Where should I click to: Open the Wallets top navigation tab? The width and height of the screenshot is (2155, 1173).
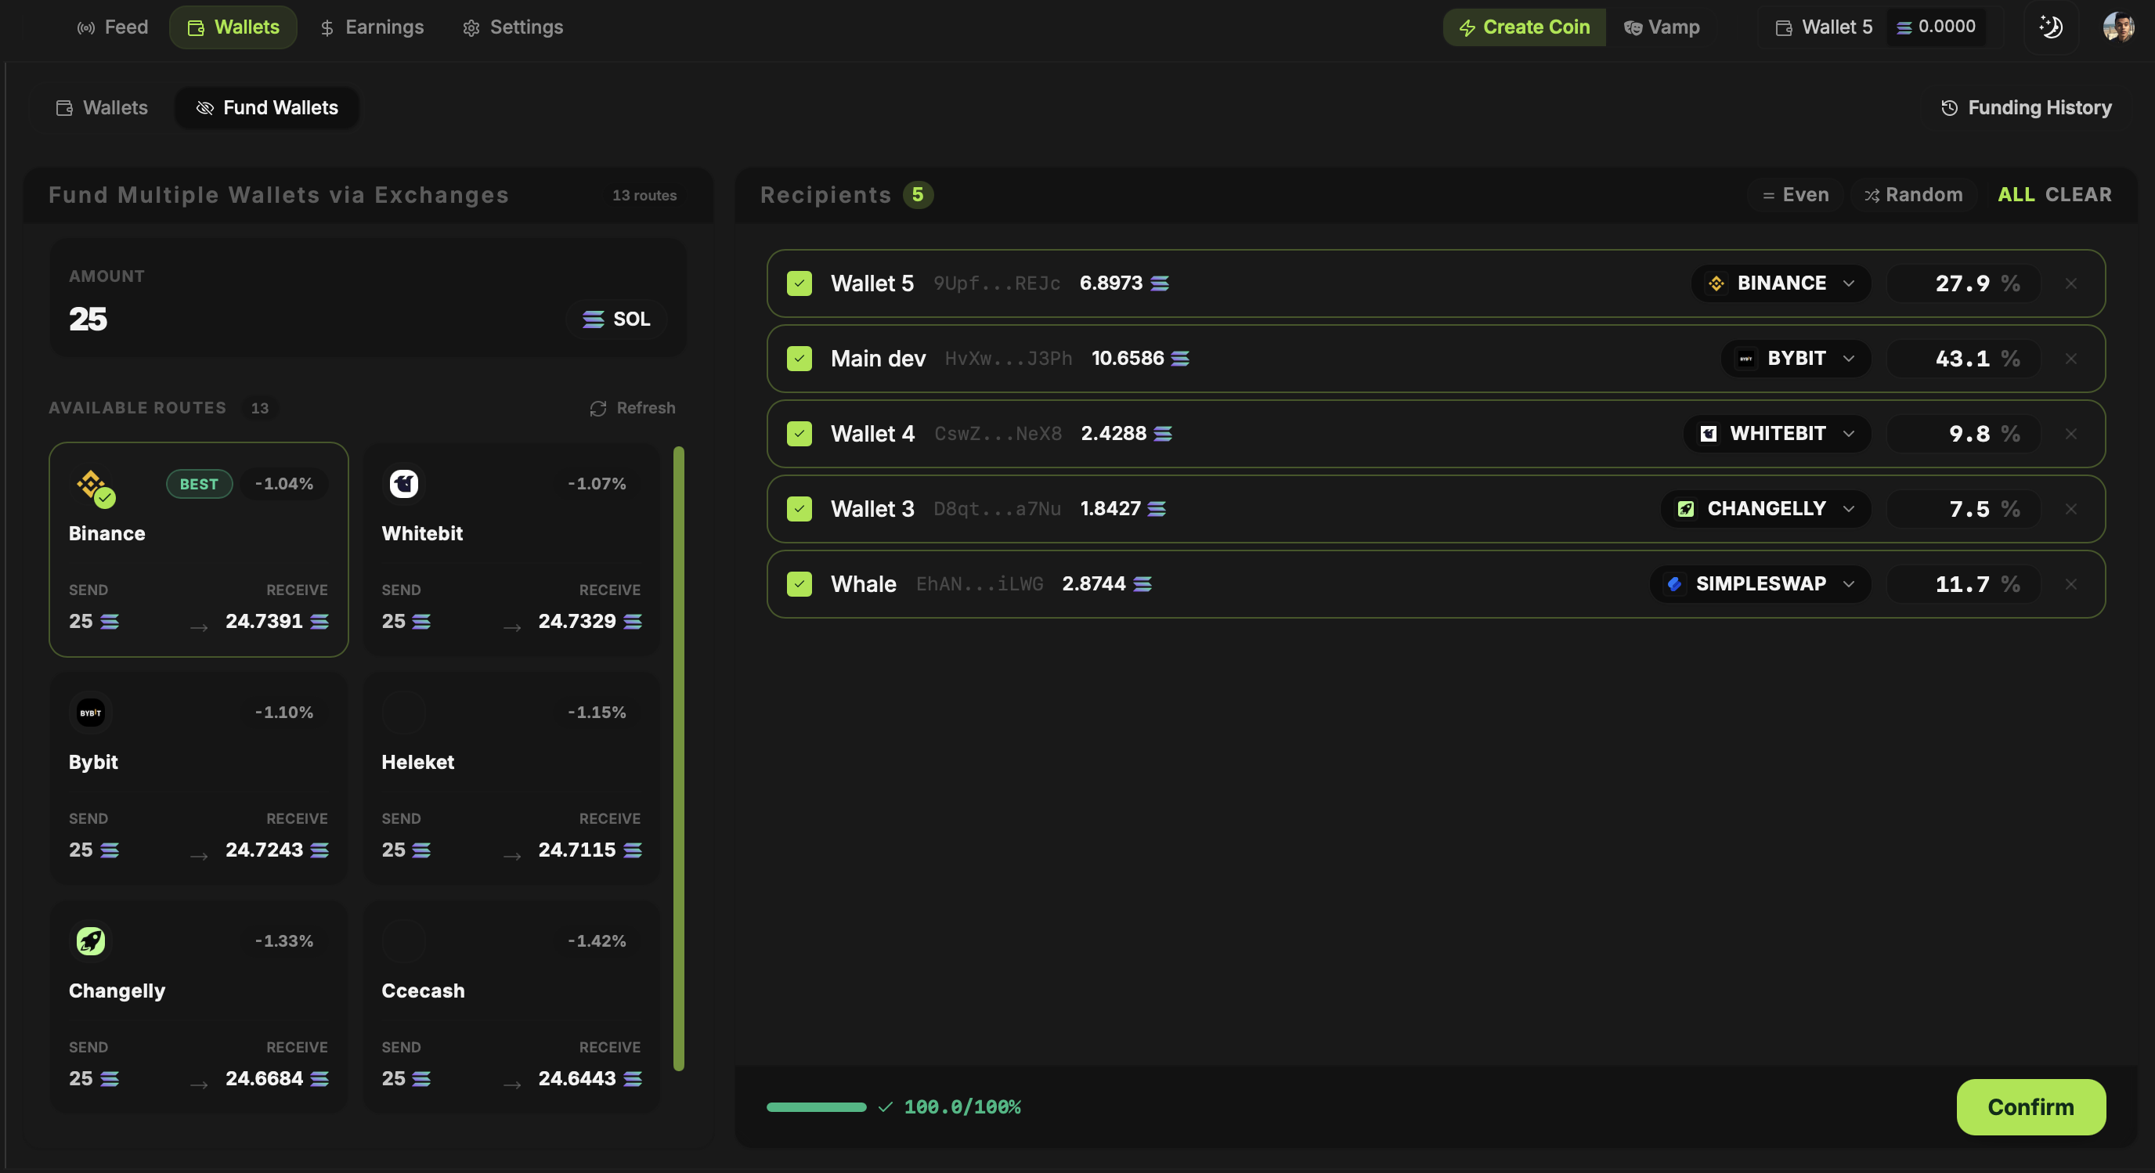[233, 27]
